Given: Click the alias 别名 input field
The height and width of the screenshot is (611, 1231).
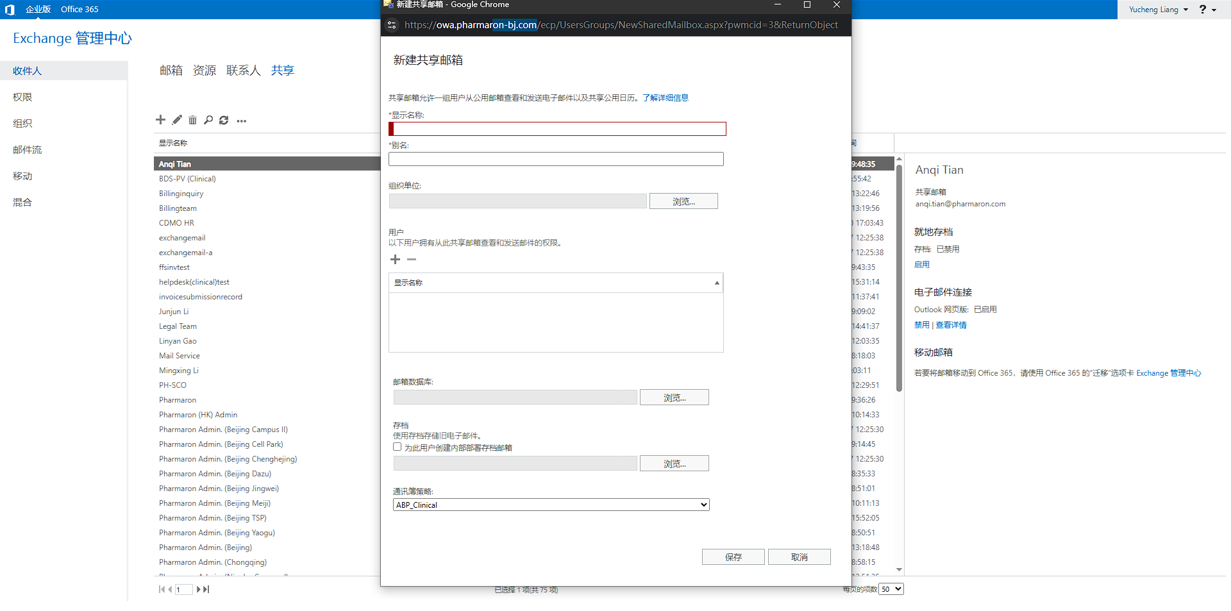Looking at the screenshot, I should [556, 159].
